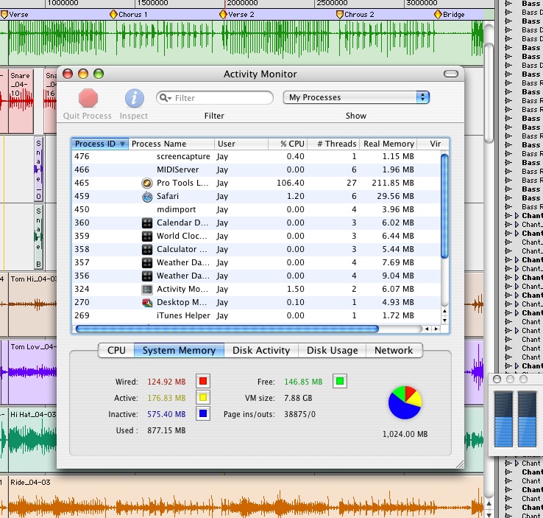Viewport: 543px width, 518px height.
Task: Click the process list vertical scrollbar thumb
Action: (x=444, y=206)
